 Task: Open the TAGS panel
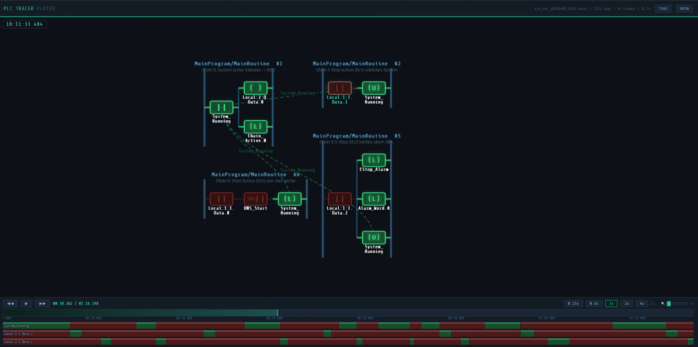click(x=663, y=8)
